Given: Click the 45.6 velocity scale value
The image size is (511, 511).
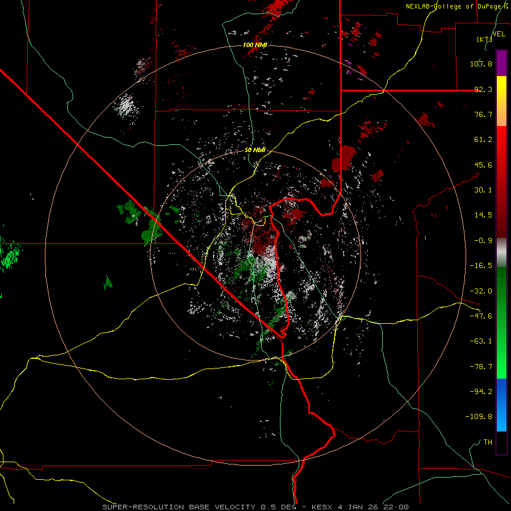Looking at the screenshot, I should click(x=483, y=165).
